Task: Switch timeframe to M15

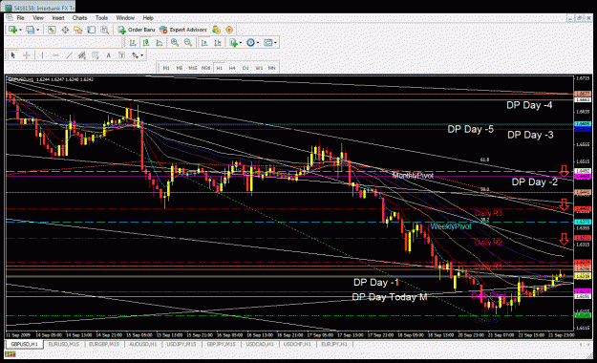Action: (193, 68)
